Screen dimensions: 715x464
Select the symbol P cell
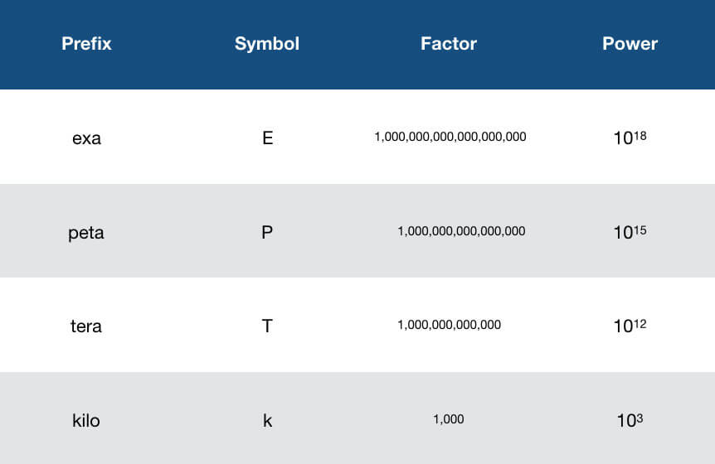click(x=267, y=232)
